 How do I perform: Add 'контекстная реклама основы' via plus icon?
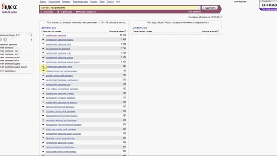point(43,143)
